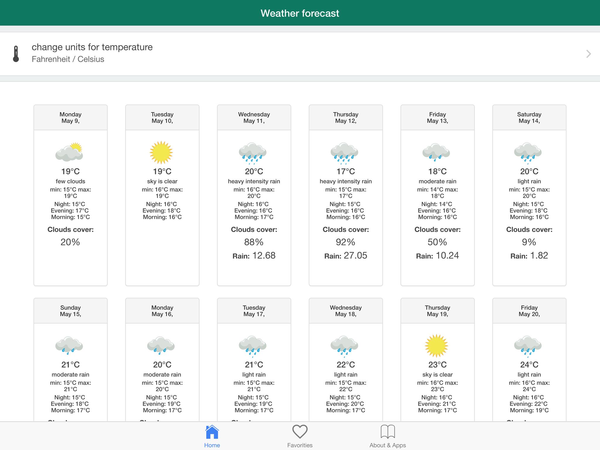The image size is (600, 450).
Task: Tap the Favorities heart icon
Action: [300, 432]
